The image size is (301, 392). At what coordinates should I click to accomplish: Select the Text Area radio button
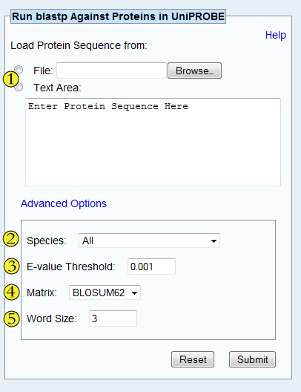click(x=19, y=88)
